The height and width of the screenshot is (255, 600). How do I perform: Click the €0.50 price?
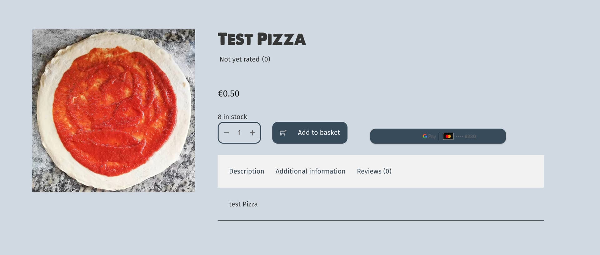coord(228,94)
